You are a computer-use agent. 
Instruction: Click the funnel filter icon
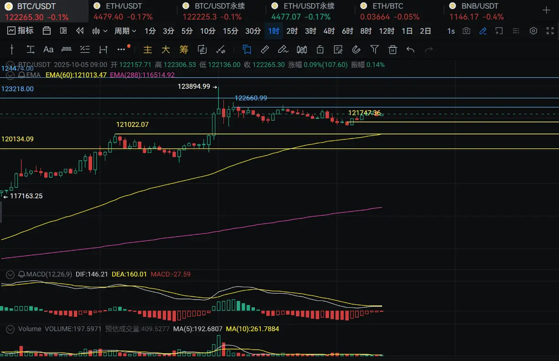374,49
